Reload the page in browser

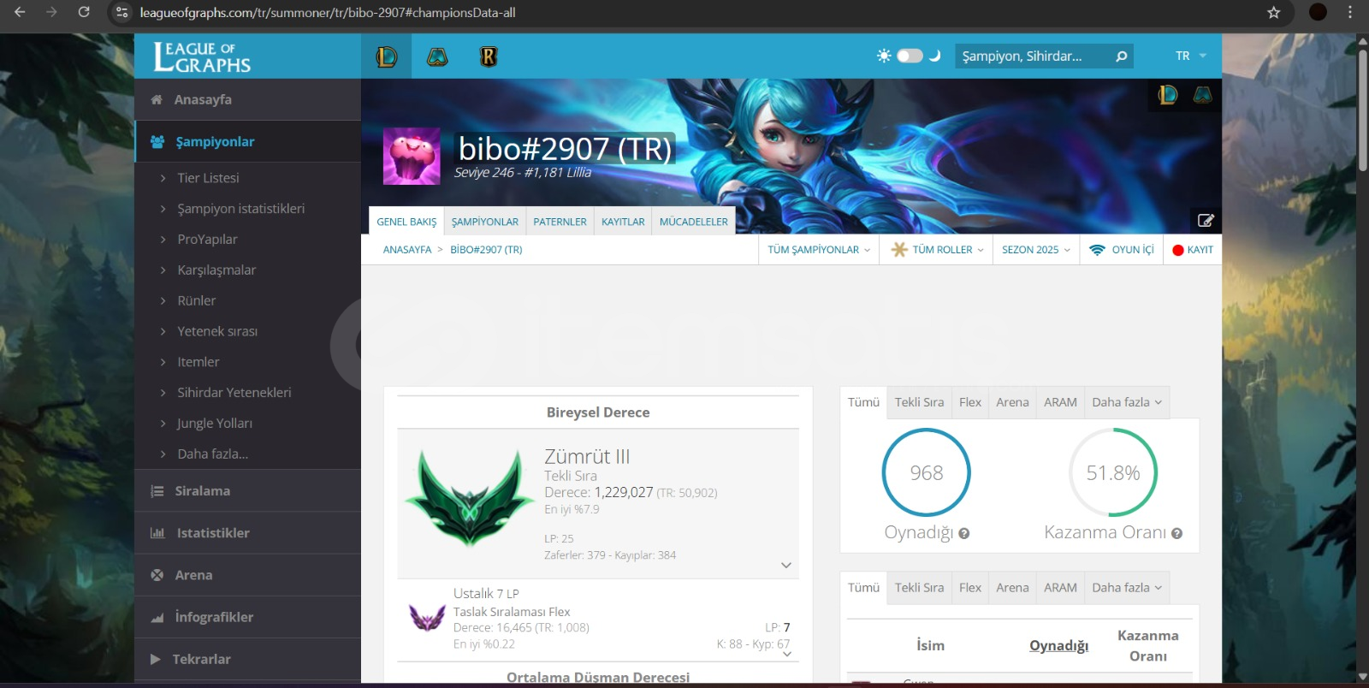pyautogui.click(x=84, y=12)
